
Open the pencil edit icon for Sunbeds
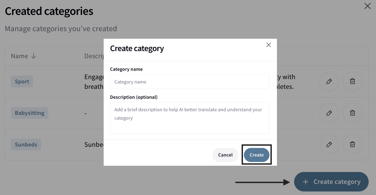point(329,144)
